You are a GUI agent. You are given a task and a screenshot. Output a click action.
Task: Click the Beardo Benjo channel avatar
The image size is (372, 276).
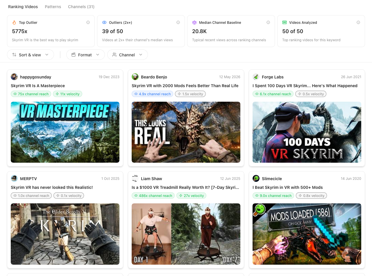pos(135,77)
